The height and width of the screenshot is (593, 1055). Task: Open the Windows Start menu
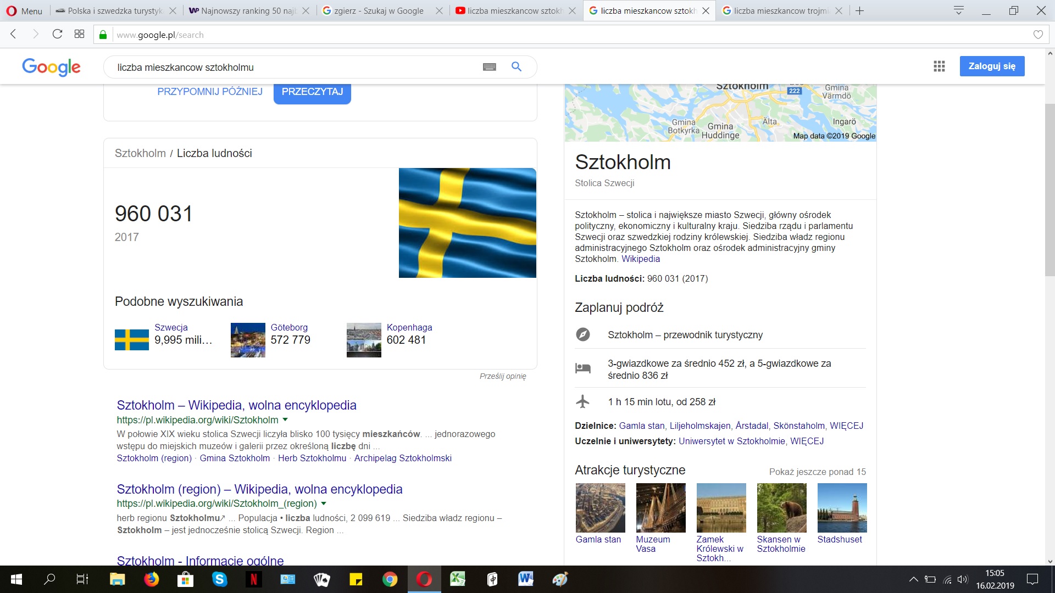coord(16,579)
